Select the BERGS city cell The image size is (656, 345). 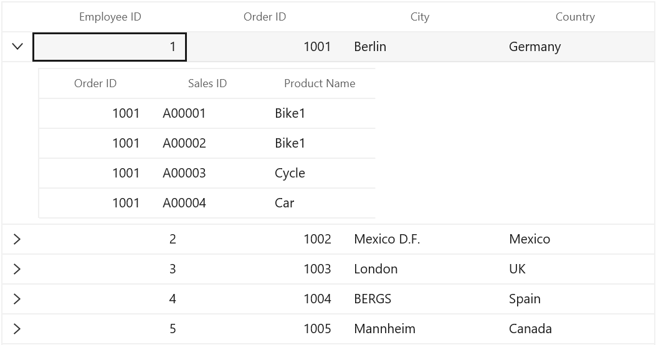pos(420,299)
